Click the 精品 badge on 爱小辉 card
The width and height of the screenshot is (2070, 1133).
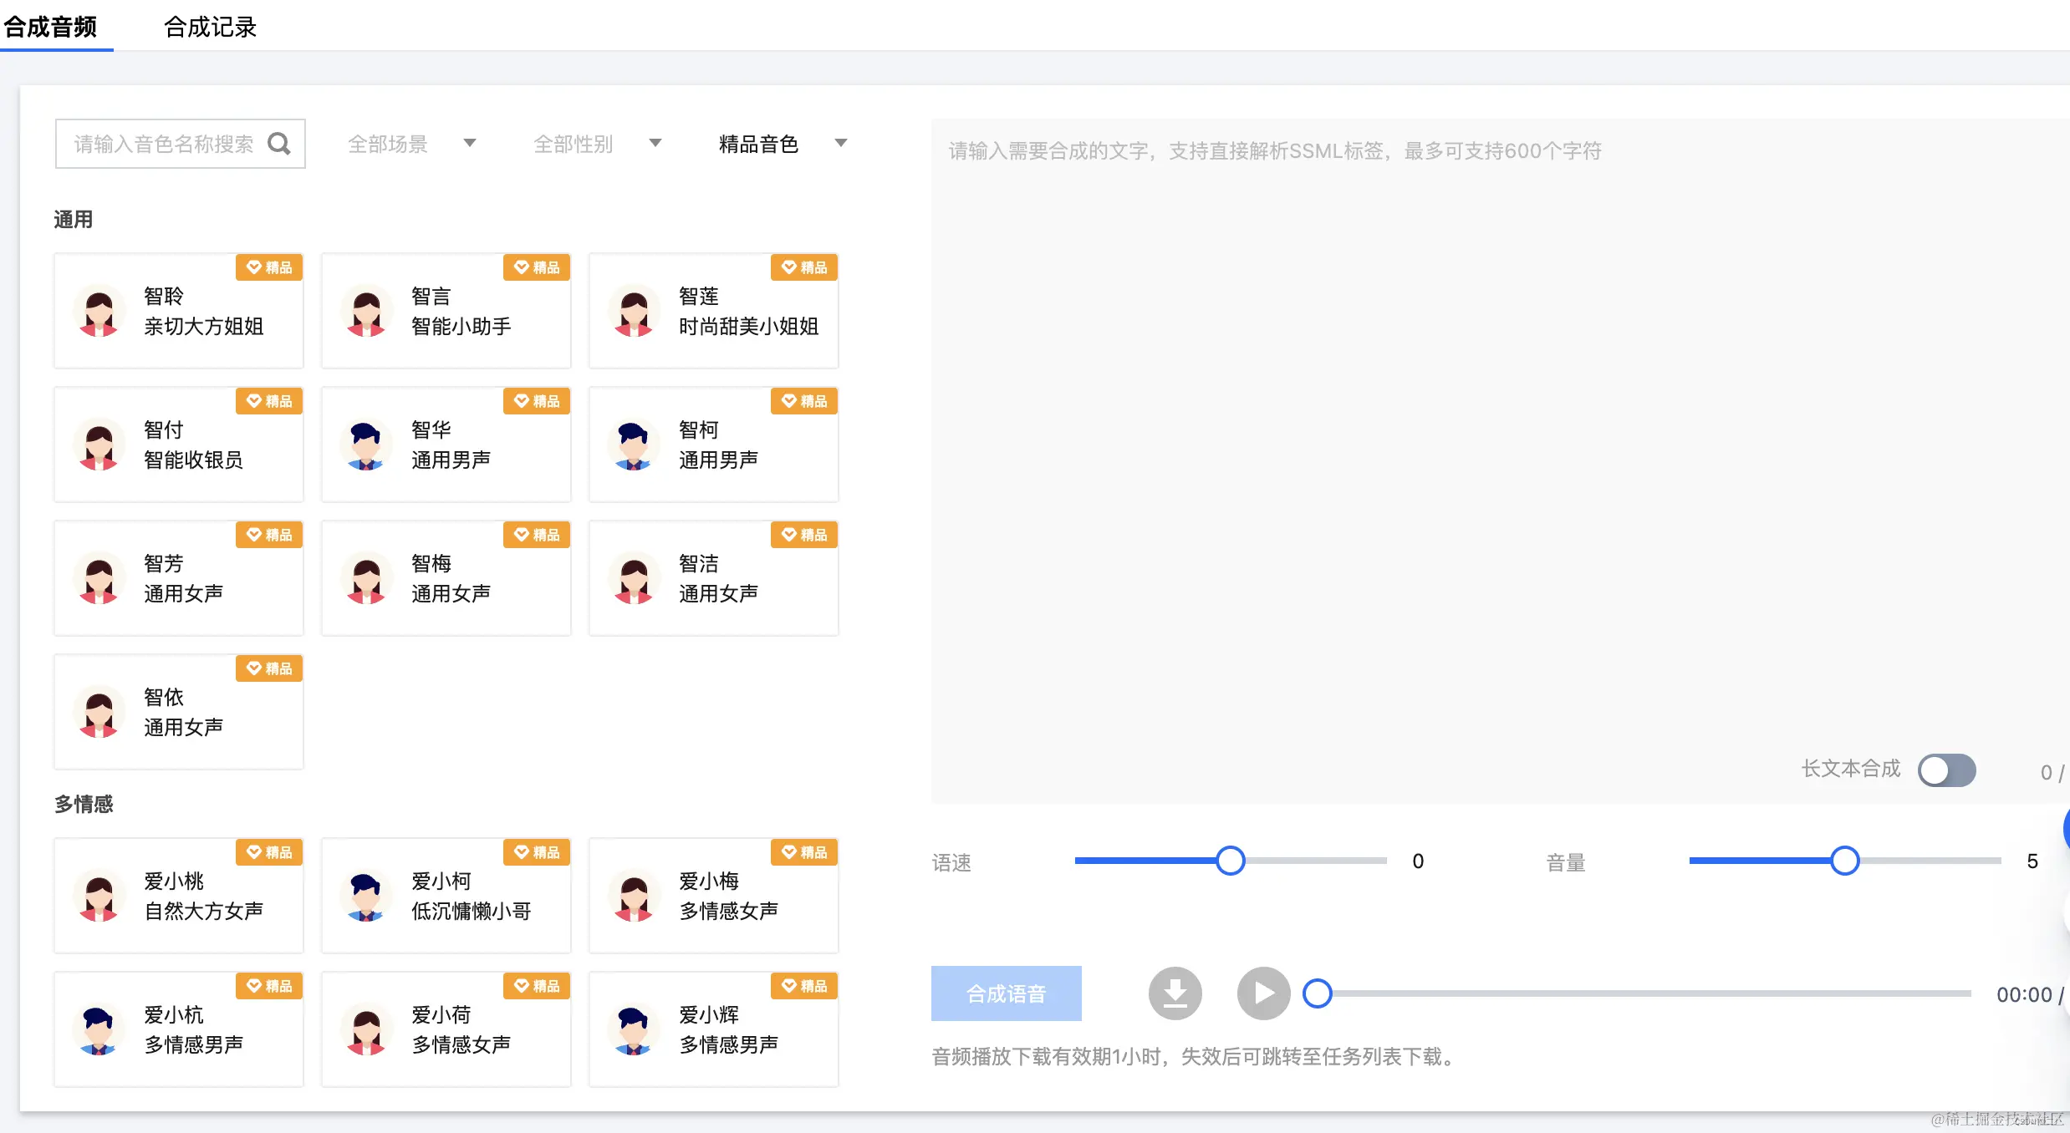pyautogui.click(x=804, y=986)
